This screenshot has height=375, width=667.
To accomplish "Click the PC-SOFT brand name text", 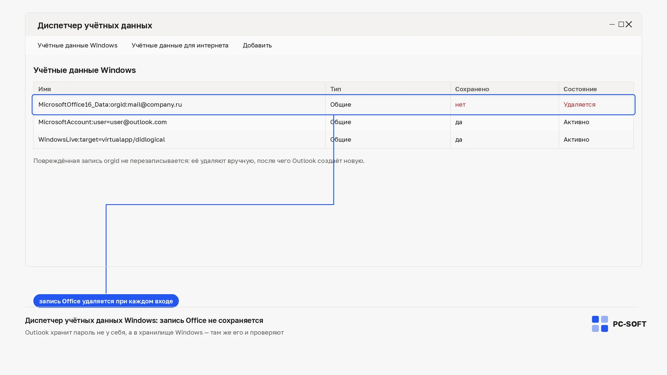I will point(629,324).
